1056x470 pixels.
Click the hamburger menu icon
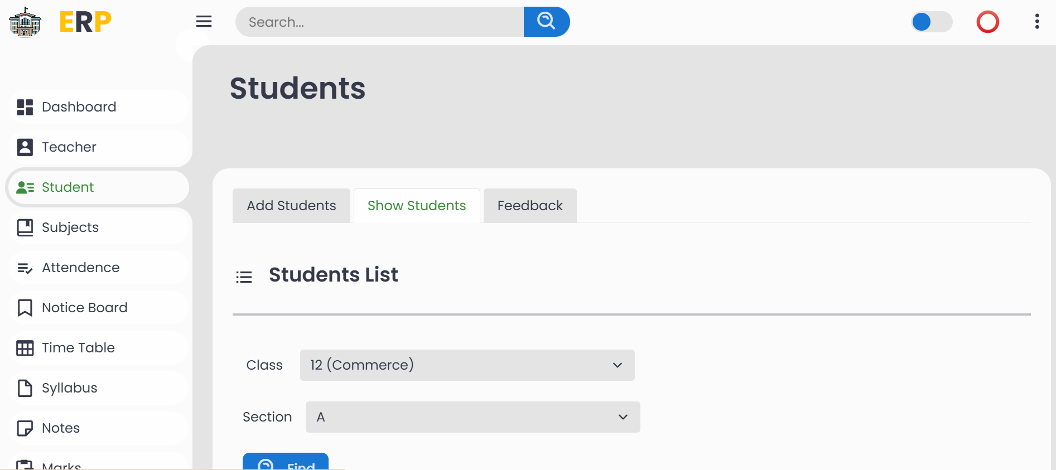(x=204, y=22)
